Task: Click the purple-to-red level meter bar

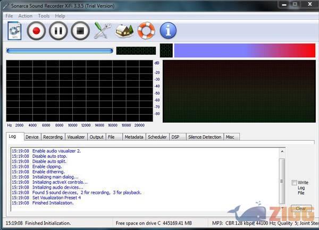Action: click(x=245, y=50)
